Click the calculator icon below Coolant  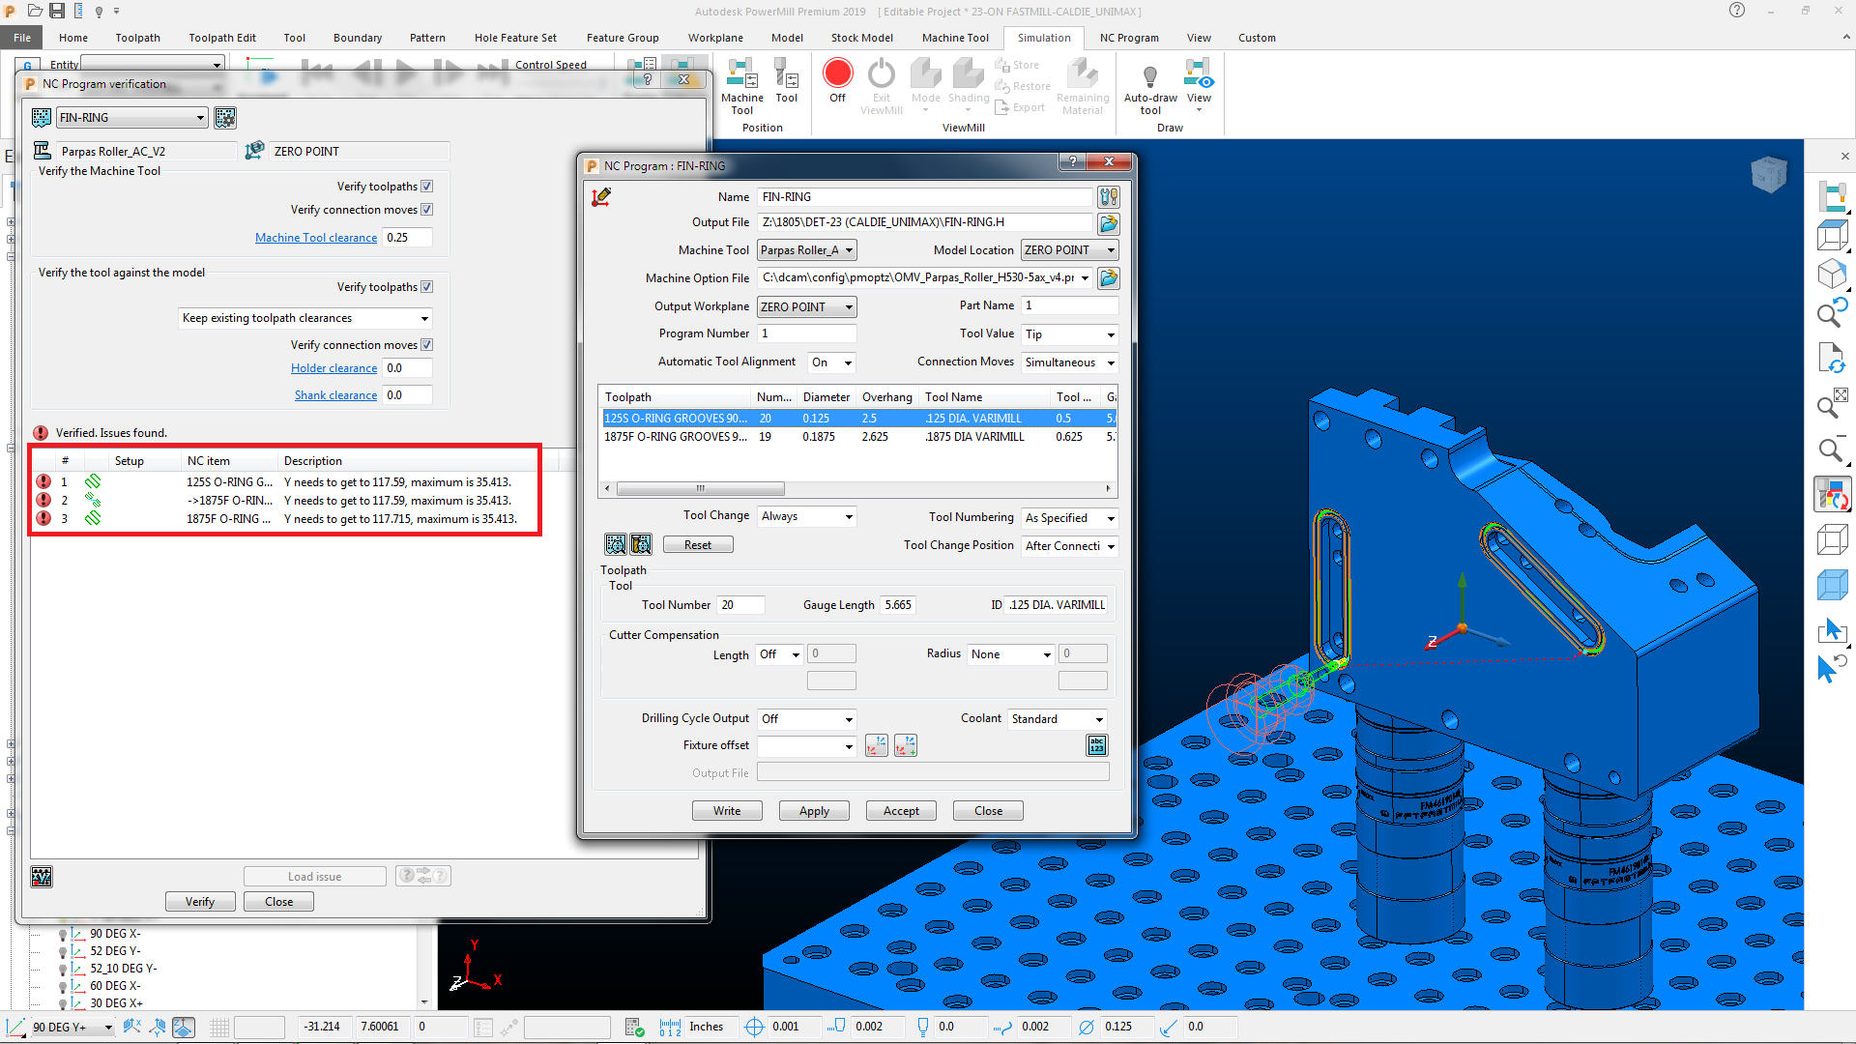pyautogui.click(x=1097, y=745)
